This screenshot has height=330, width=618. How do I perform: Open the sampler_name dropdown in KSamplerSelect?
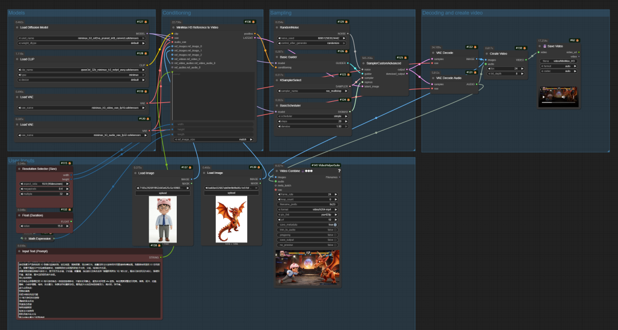click(x=313, y=91)
